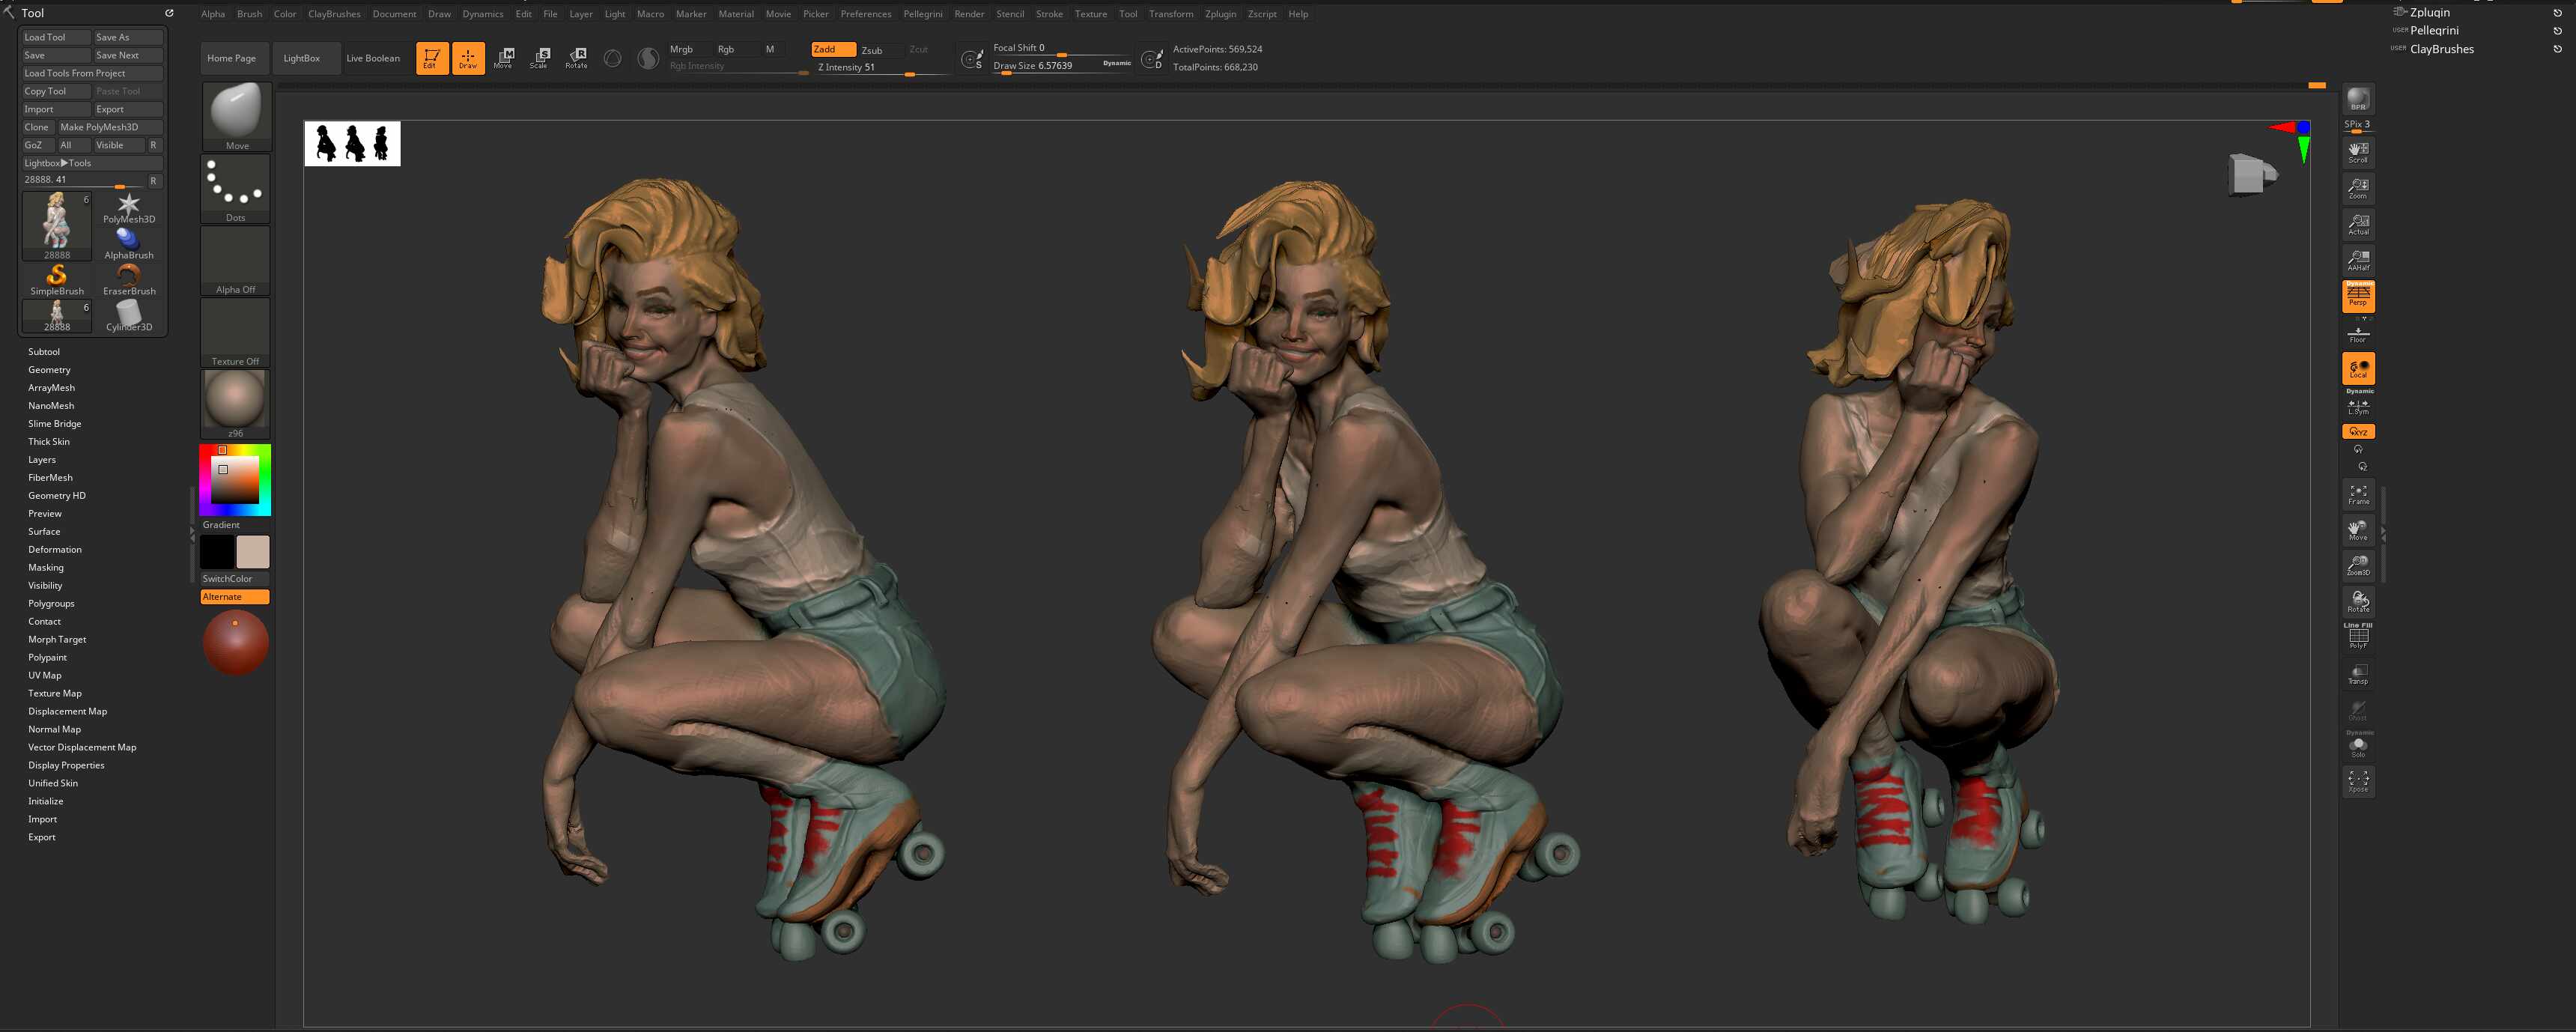This screenshot has height=1032, width=2576.
Task: Open the Brush menu
Action: (249, 14)
